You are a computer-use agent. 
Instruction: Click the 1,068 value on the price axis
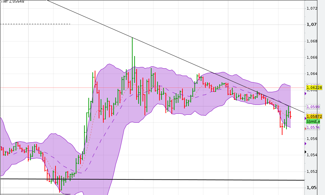coord(312,41)
